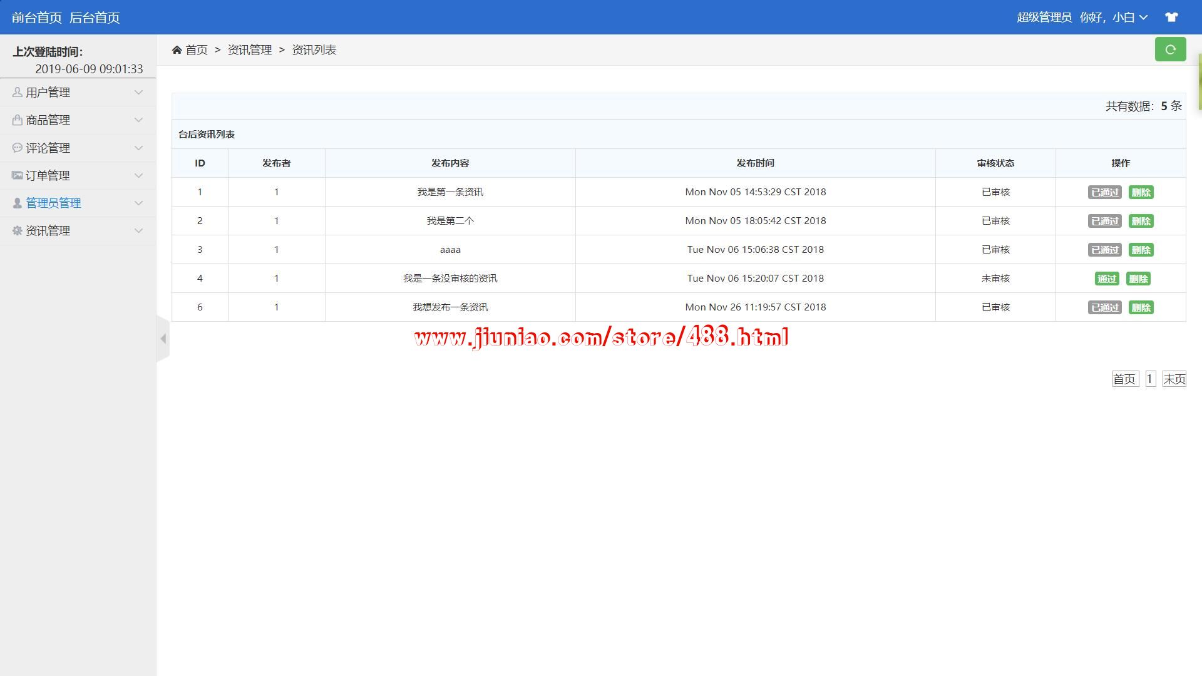Image resolution: width=1202 pixels, height=676 pixels.
Task: Click the speech bubble icon beside 评论管理
Action: click(17, 148)
